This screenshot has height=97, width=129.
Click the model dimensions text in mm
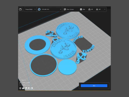[x=24, y=85]
